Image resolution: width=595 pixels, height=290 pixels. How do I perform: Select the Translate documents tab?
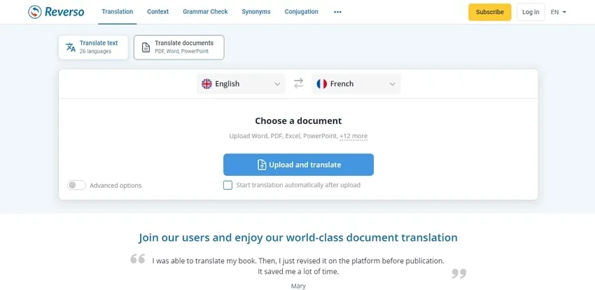click(x=178, y=48)
